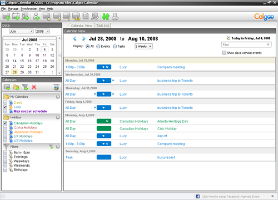Collapse the Filters section
The image size is (278, 200).
(x=58, y=147)
